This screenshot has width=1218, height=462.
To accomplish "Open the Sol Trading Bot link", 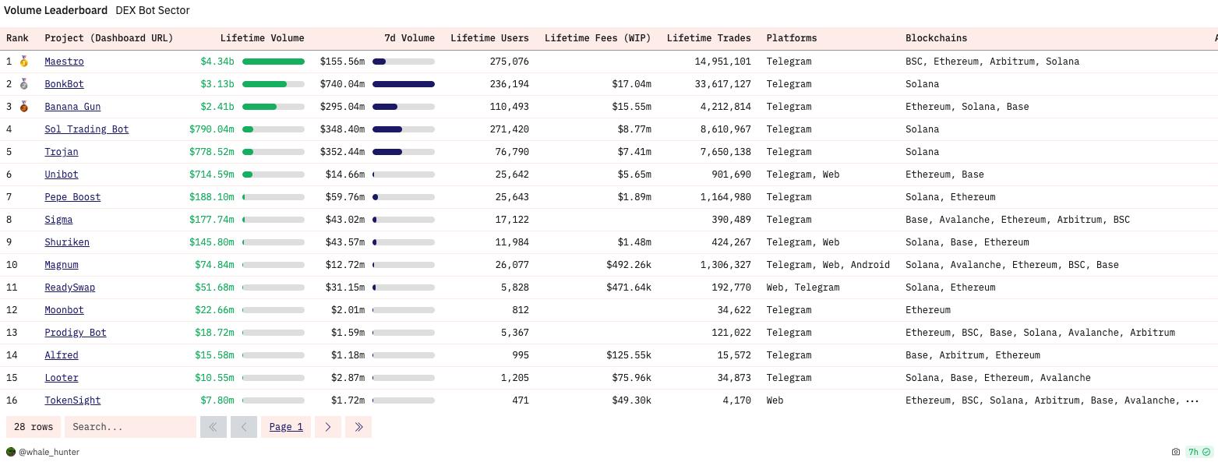I will [86, 129].
